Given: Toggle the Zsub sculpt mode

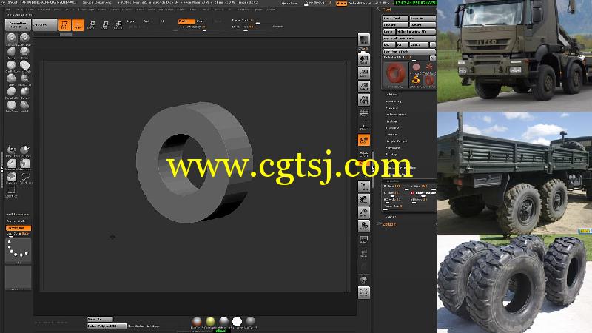Looking at the screenshot, I should tap(201, 21).
